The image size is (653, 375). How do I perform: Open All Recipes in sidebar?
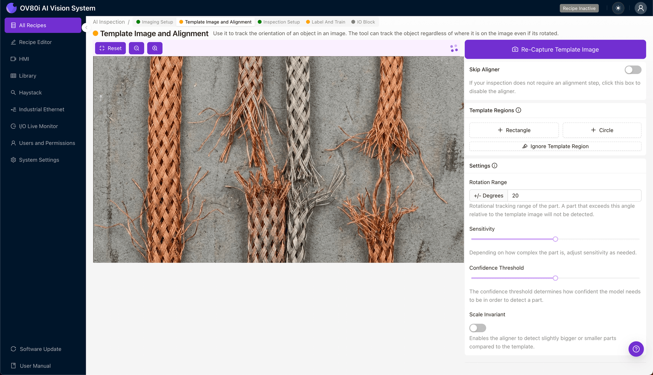(x=43, y=25)
